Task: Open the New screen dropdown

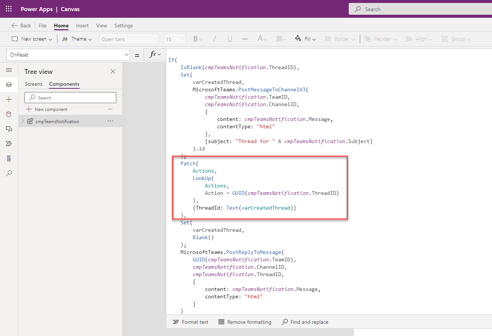Action: tap(32, 39)
